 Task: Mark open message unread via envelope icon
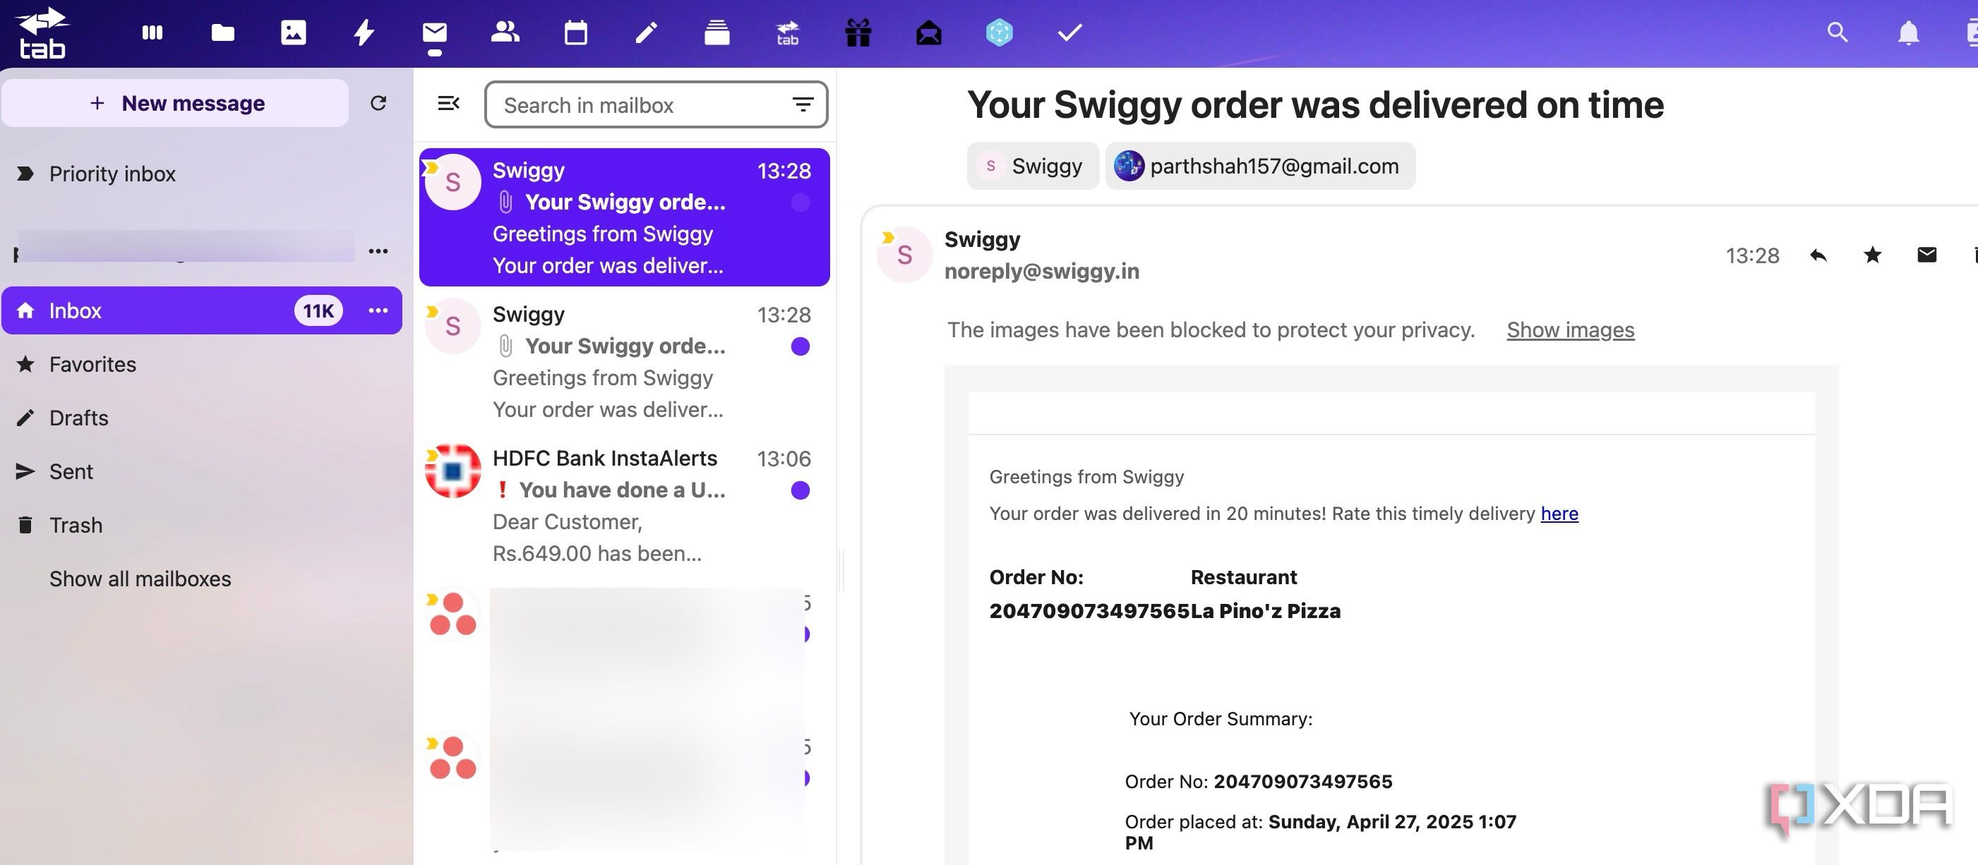pyautogui.click(x=1926, y=255)
